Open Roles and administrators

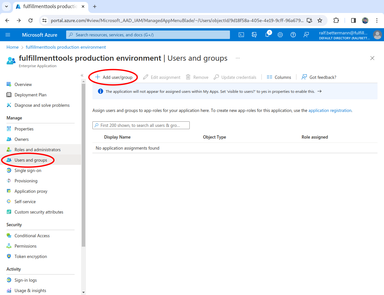point(38,150)
